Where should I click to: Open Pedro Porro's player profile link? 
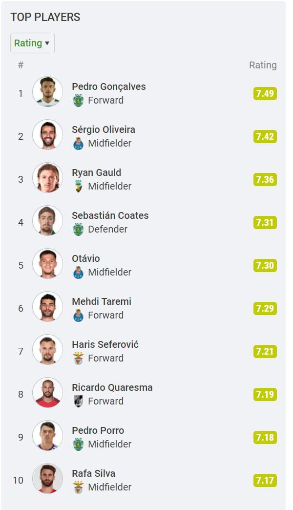coord(98,430)
